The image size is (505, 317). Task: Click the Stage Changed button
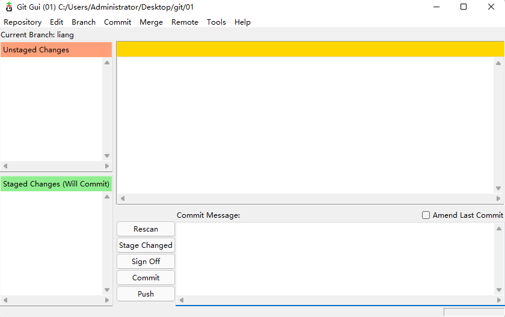145,245
